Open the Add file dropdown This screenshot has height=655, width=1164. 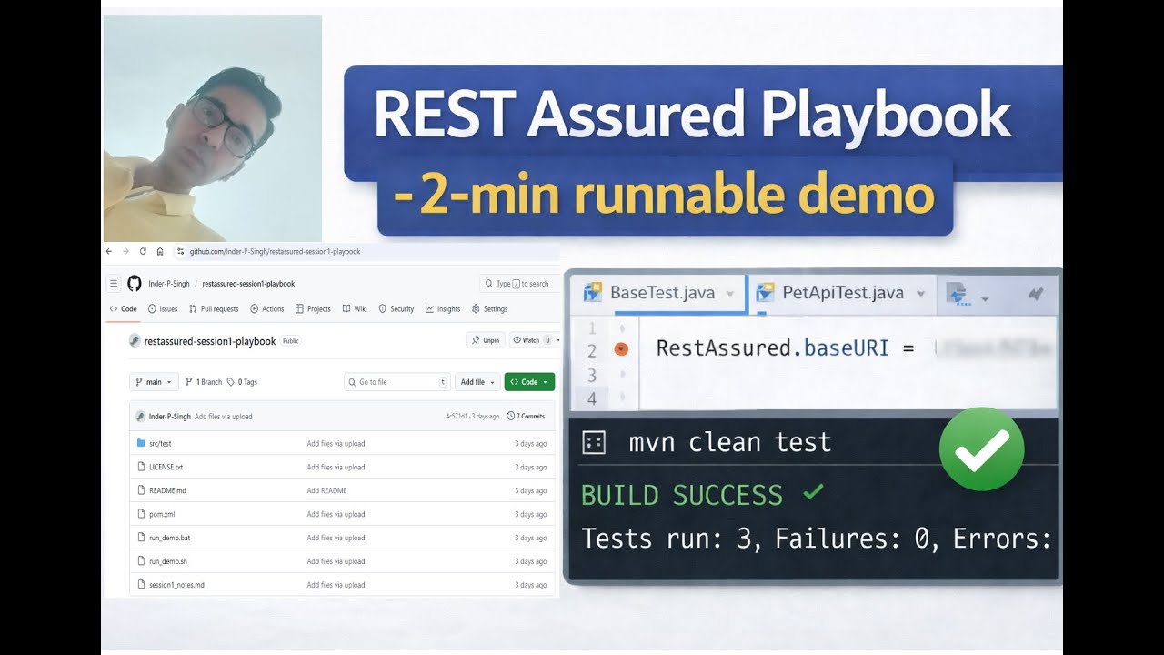(x=477, y=382)
